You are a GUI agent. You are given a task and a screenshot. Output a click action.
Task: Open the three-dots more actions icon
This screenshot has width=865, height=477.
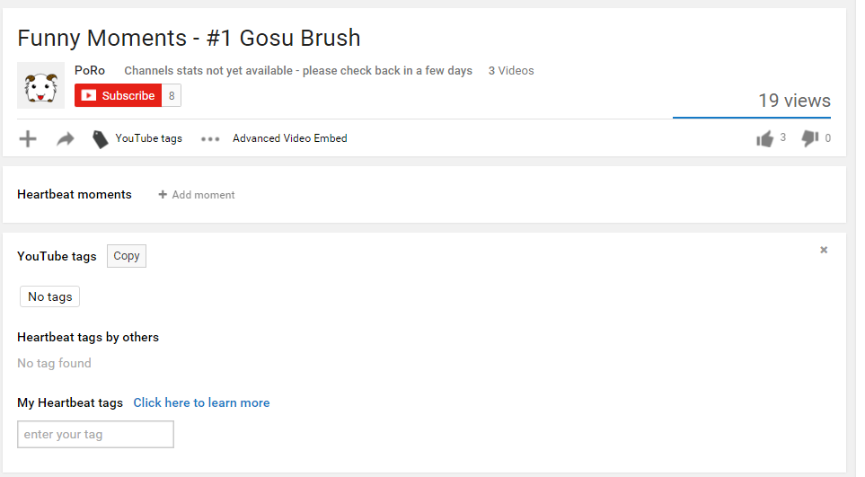(210, 139)
